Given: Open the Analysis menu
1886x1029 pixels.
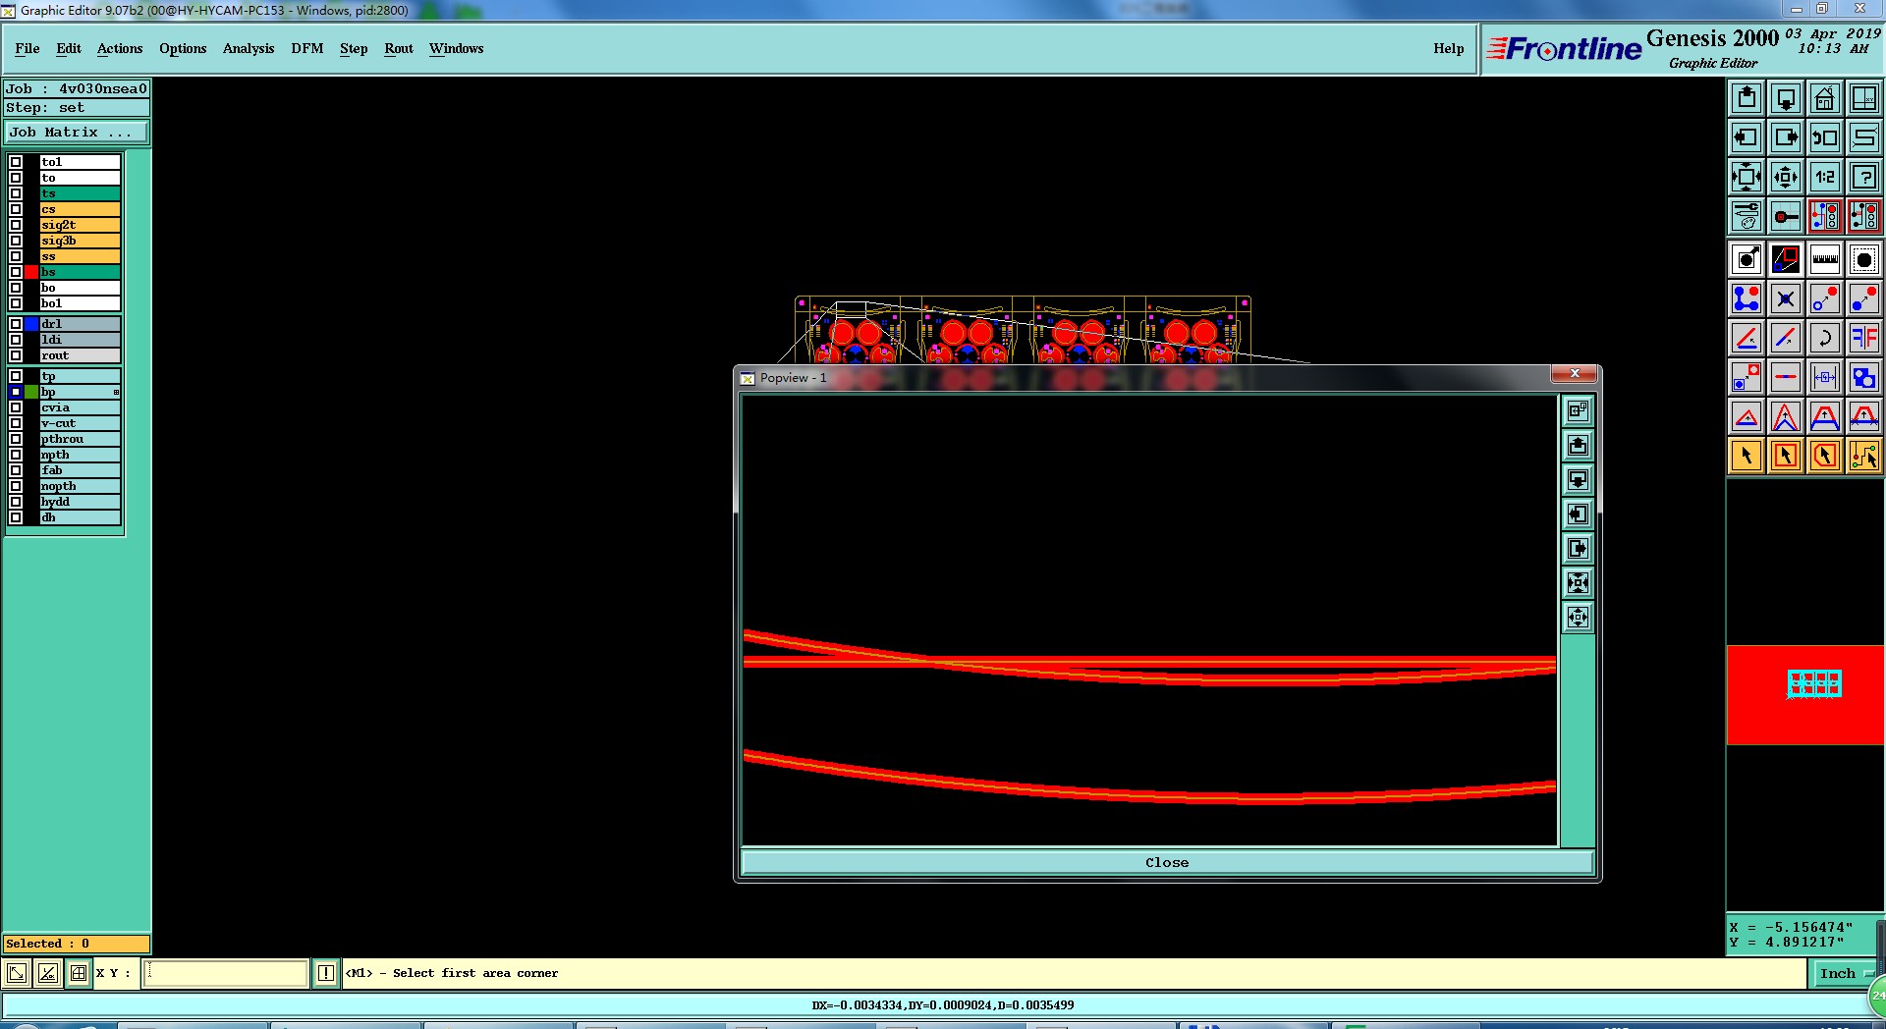Looking at the screenshot, I should 249,48.
